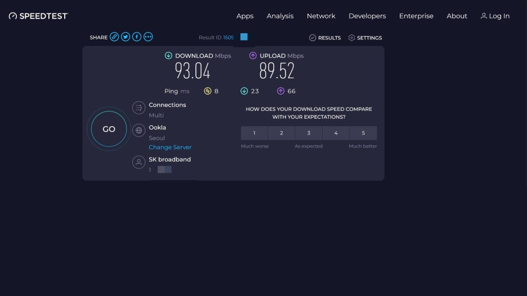
Task: Open the Speedtest logo home link
Action: click(38, 16)
